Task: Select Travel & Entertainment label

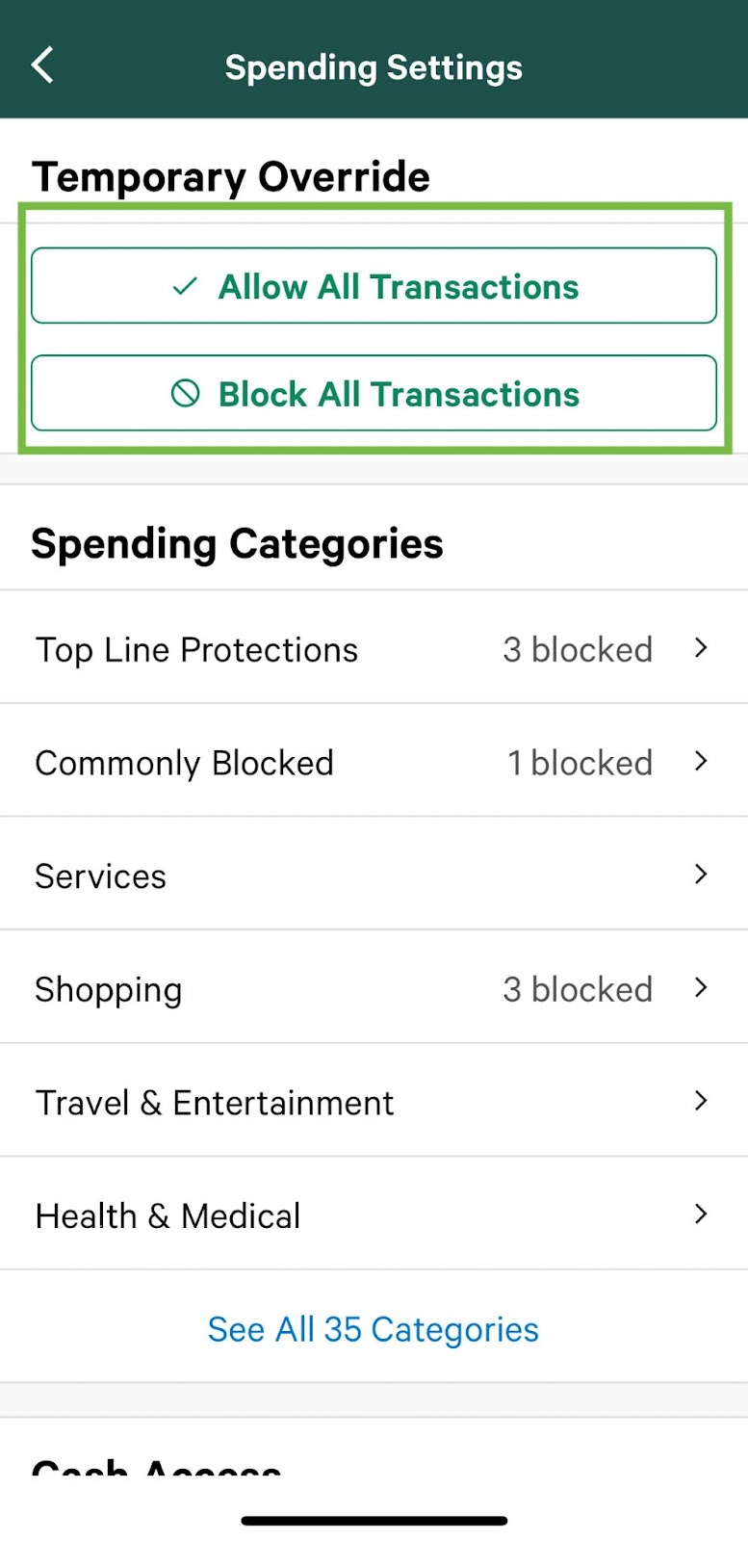Action: click(214, 1103)
